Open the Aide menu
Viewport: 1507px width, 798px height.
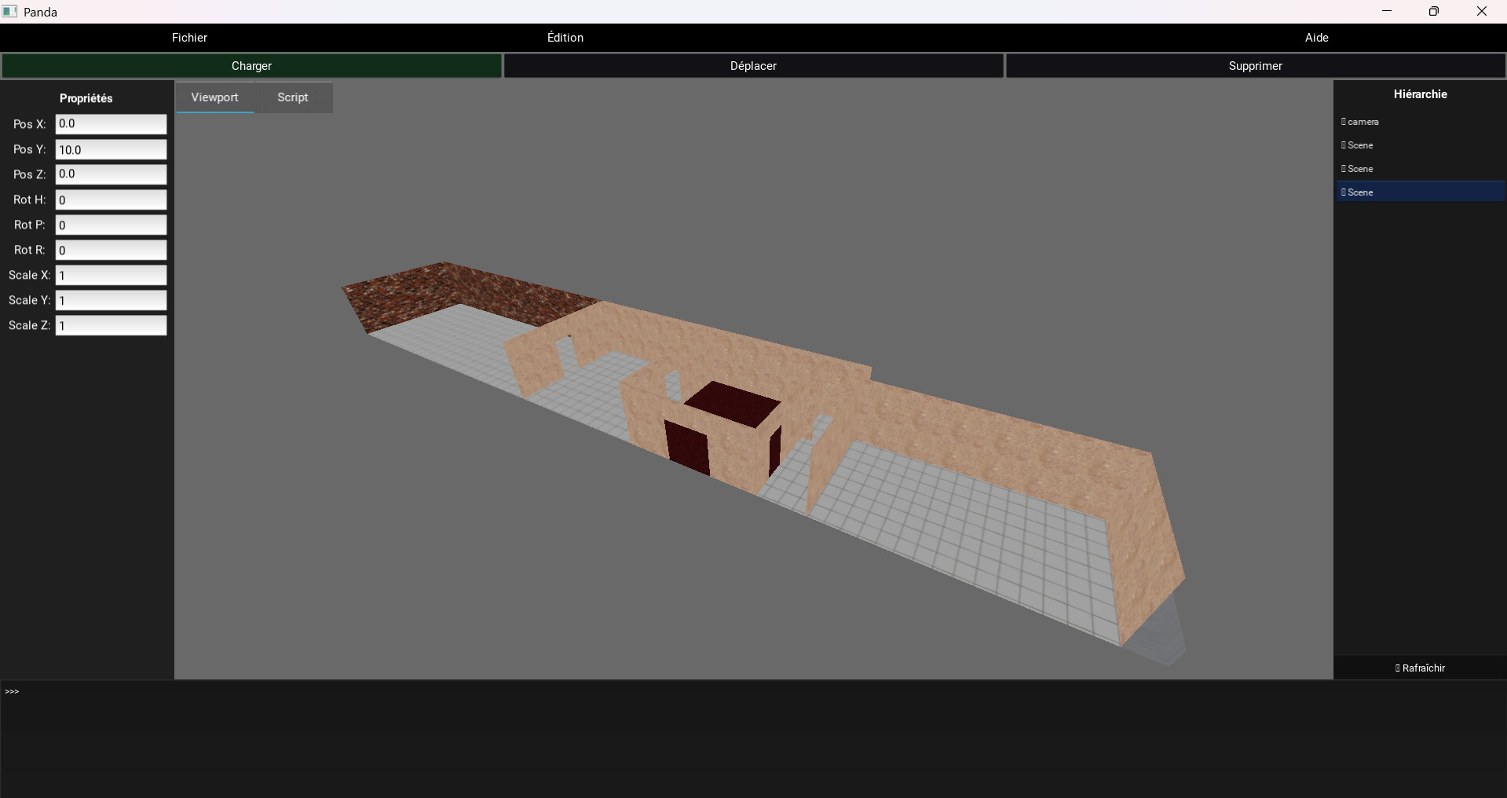click(x=1316, y=38)
